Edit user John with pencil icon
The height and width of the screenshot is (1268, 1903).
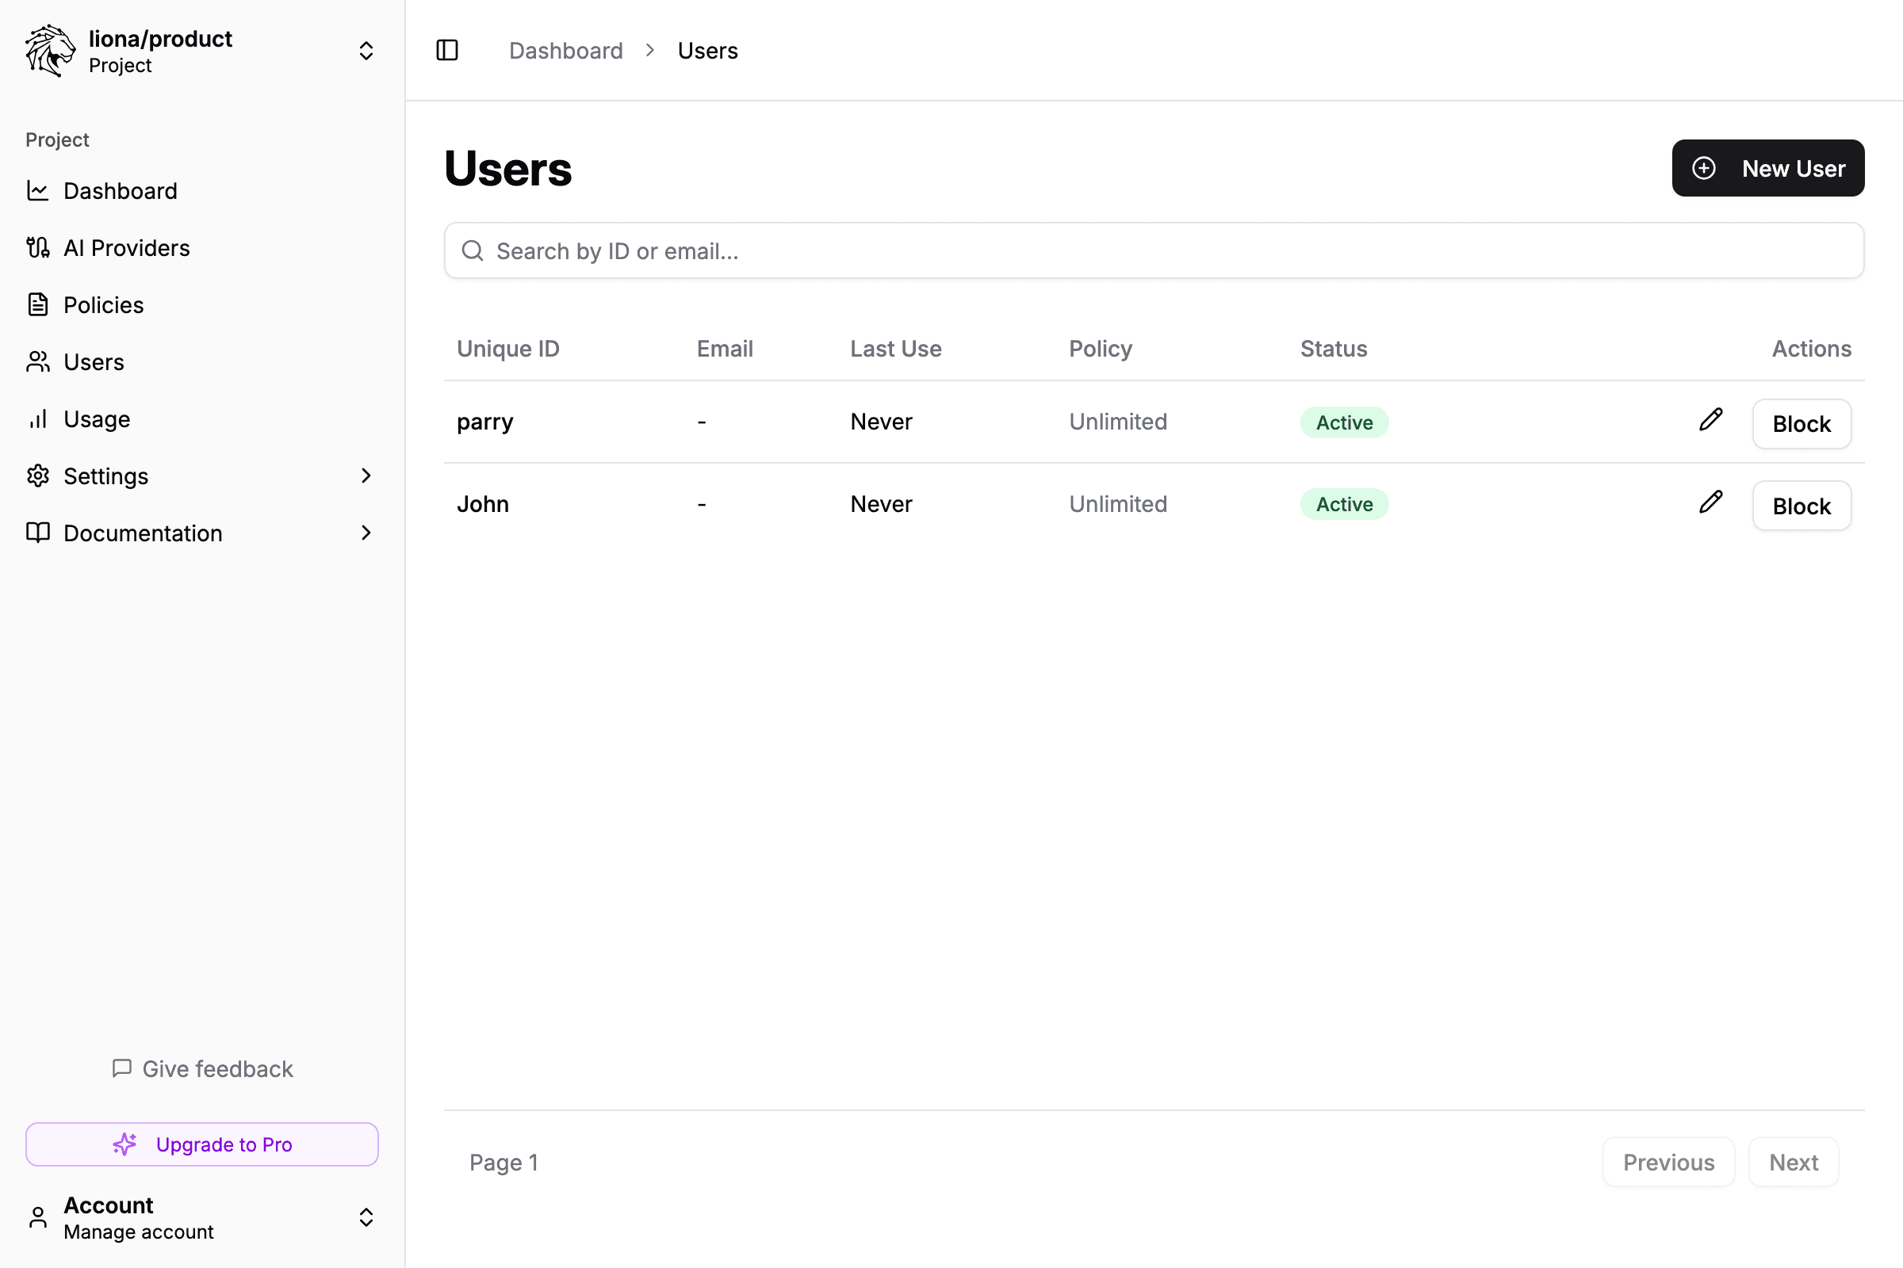1710,502
